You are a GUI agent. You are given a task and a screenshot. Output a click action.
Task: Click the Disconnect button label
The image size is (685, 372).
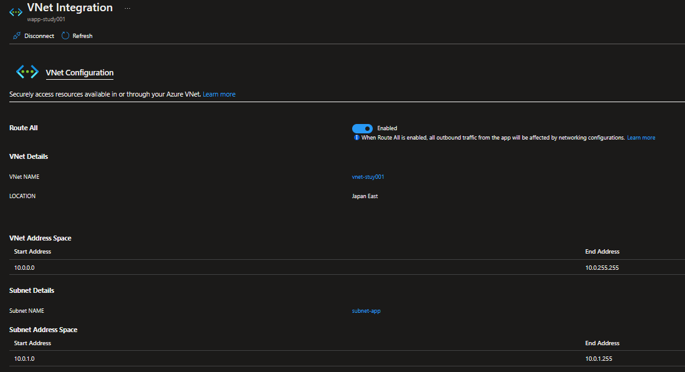[39, 36]
